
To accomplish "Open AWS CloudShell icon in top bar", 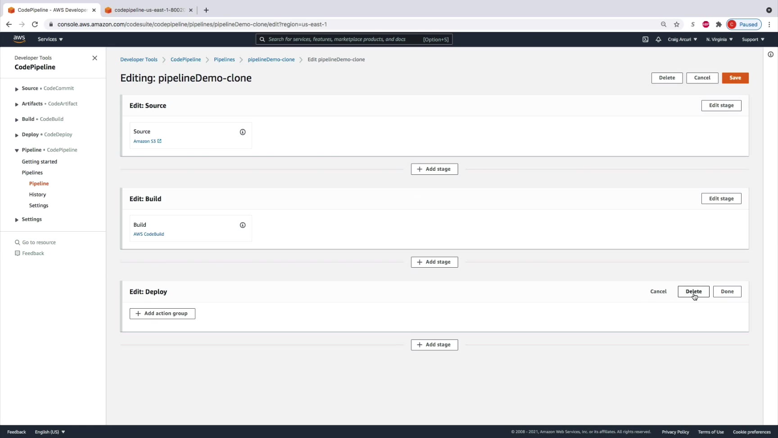I will [645, 39].
